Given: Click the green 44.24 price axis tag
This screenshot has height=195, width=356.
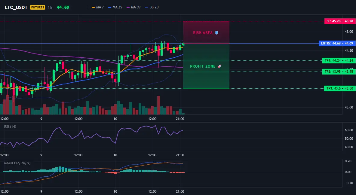Looking at the screenshot, I should pos(349,60).
